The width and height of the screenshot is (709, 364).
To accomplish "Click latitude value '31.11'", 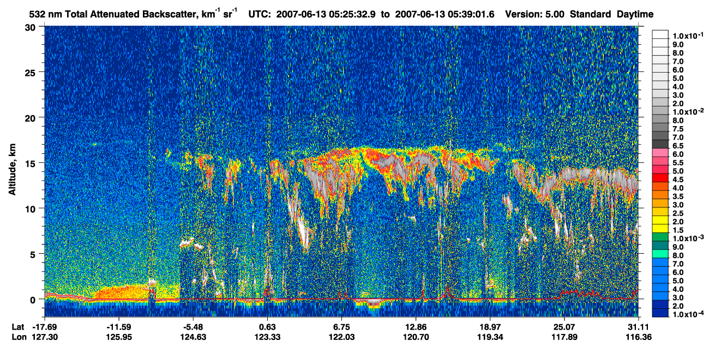I will tap(638, 327).
